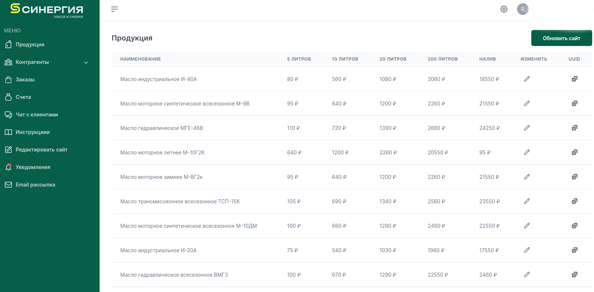Select name Масло индустриальное И-20А
594x292 pixels.
pos(158,250)
